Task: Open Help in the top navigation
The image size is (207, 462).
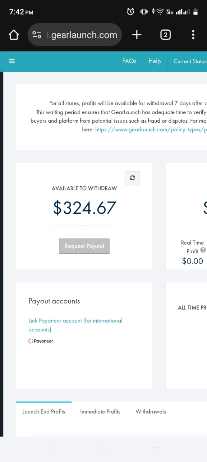Action: point(155,61)
